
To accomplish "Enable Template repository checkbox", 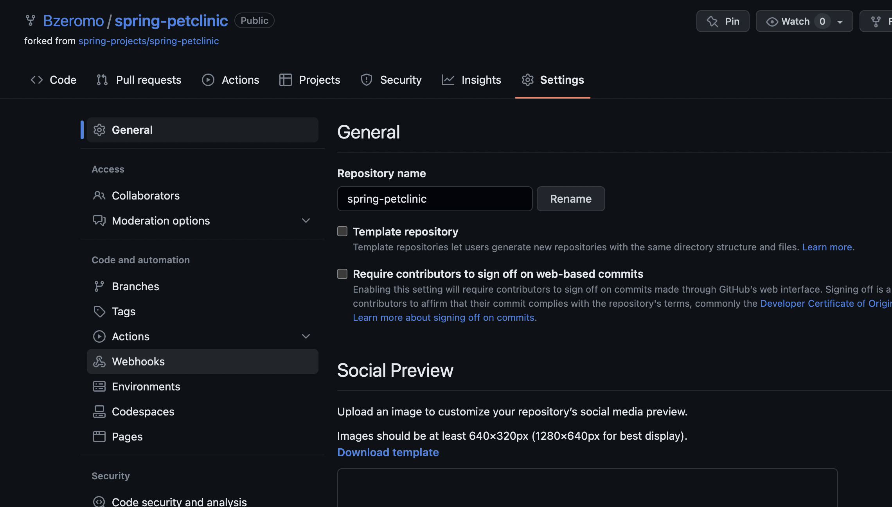I will [x=342, y=231].
